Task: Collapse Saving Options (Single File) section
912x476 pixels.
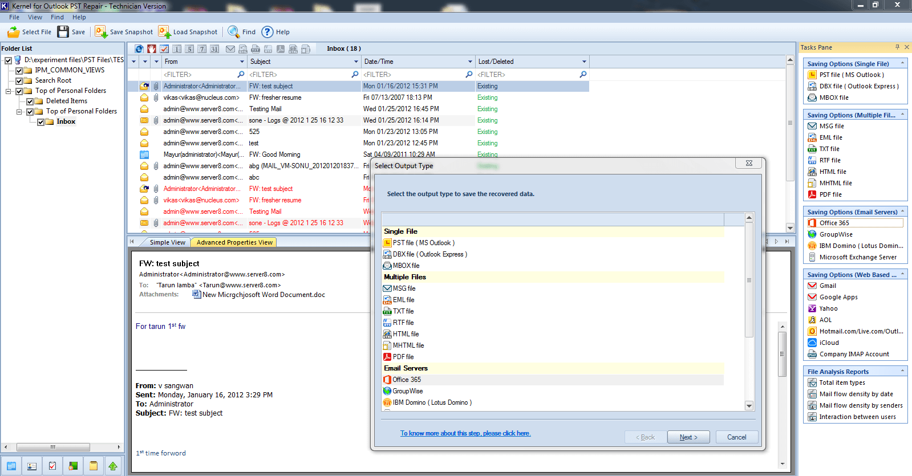Action: pyautogui.click(x=903, y=63)
